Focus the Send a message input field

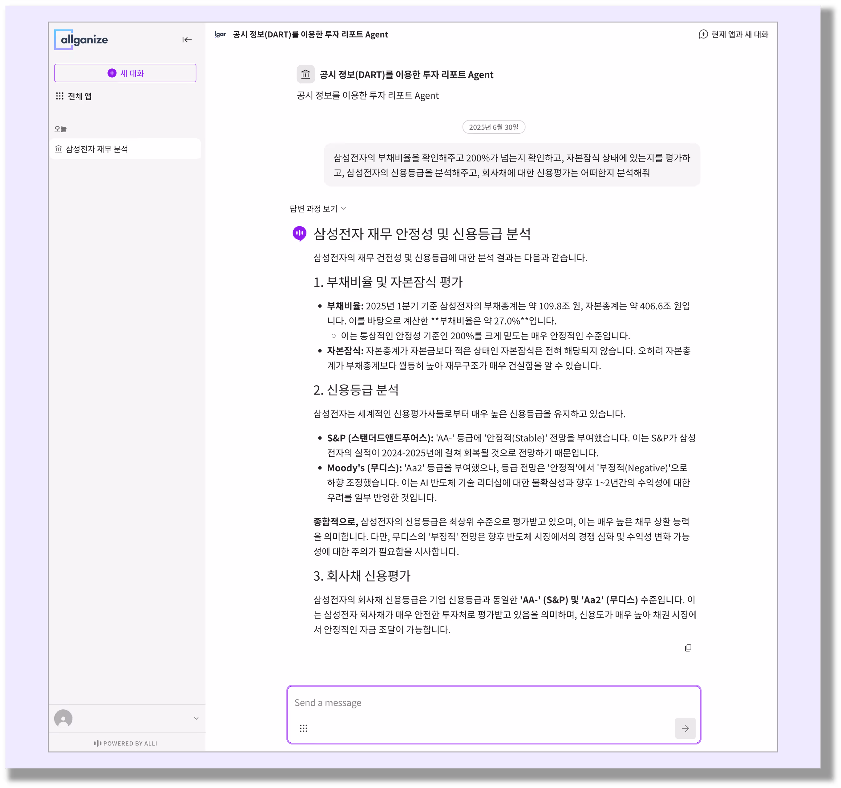pos(494,703)
